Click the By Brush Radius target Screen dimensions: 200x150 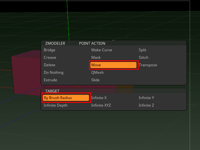point(66,98)
